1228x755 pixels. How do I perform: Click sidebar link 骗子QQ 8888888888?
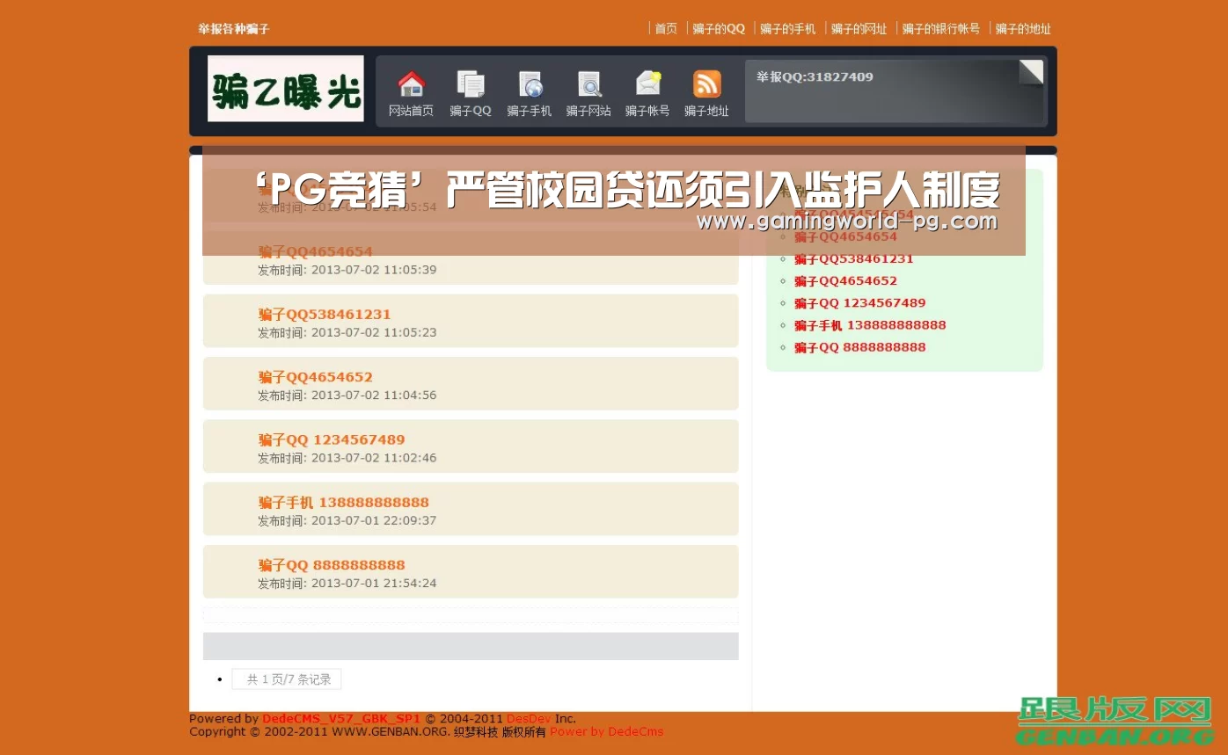[x=859, y=347]
